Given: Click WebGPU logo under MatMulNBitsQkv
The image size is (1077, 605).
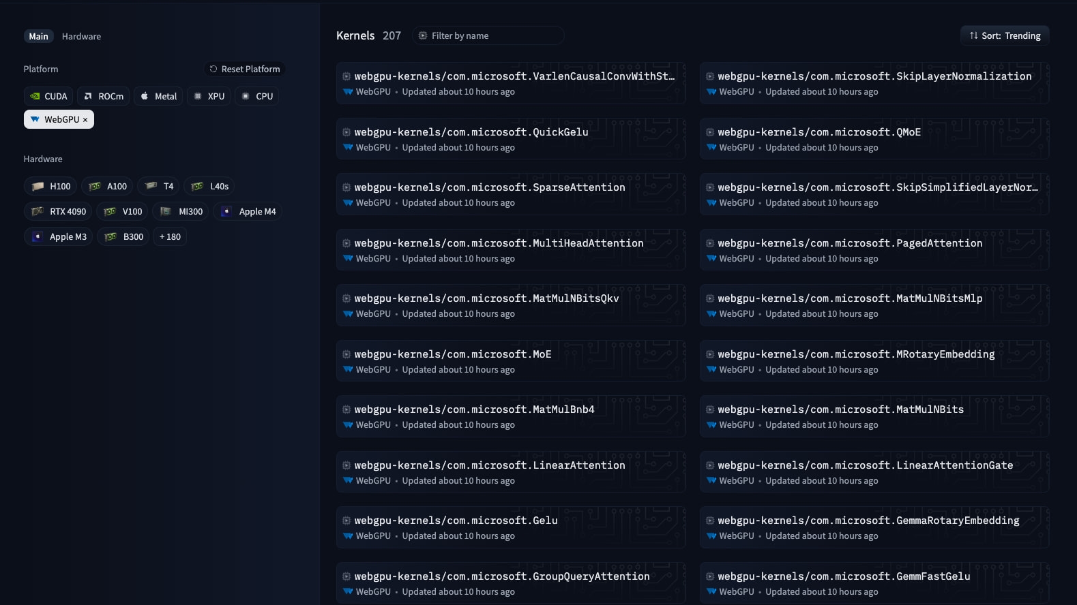Looking at the screenshot, I should point(348,313).
